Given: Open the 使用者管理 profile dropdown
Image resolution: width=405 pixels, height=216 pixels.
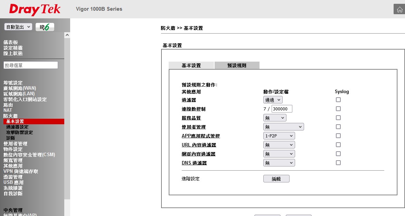Looking at the screenshot, I should pyautogui.click(x=283, y=127).
